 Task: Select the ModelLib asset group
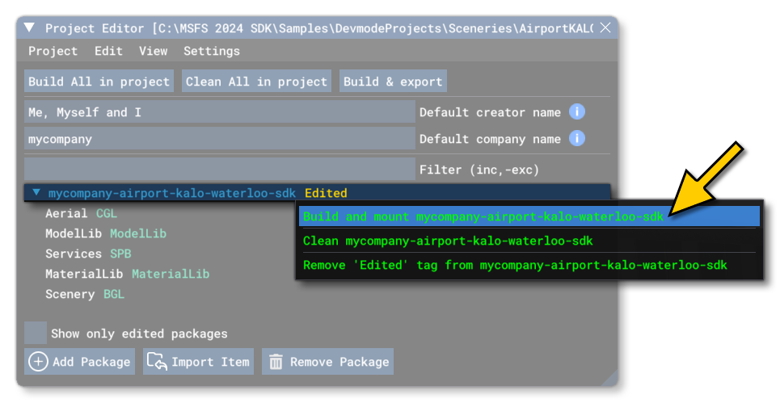106,233
